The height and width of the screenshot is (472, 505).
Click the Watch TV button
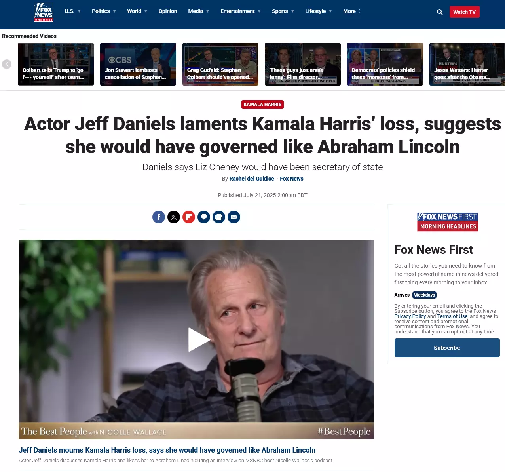pyautogui.click(x=464, y=12)
